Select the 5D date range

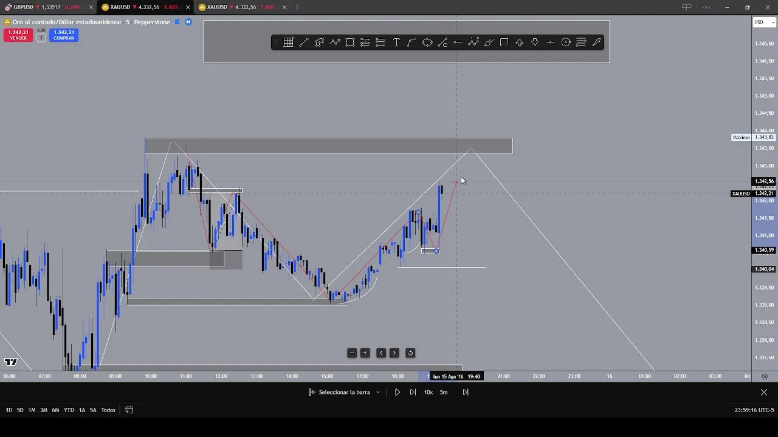[x=20, y=410]
